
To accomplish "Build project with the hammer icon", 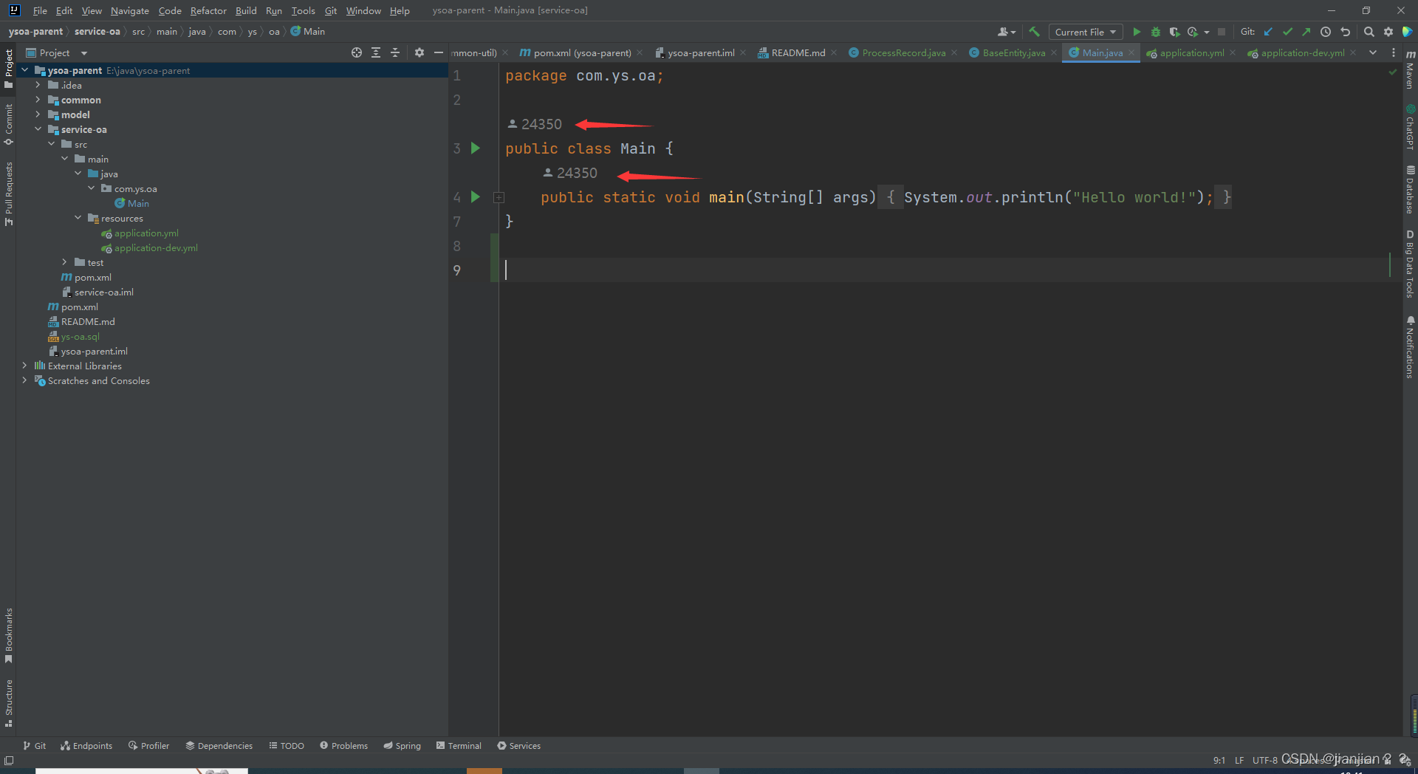I will click(x=1034, y=32).
